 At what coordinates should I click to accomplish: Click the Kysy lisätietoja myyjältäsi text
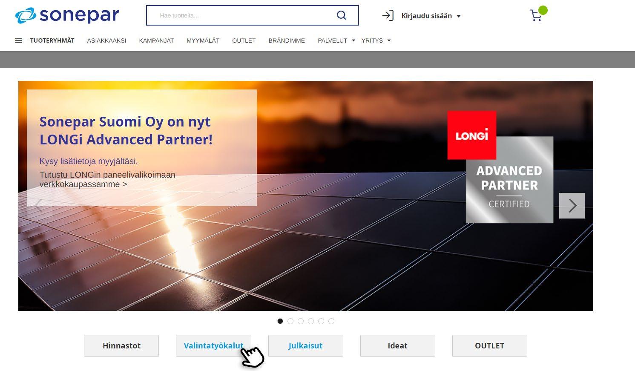tap(89, 161)
